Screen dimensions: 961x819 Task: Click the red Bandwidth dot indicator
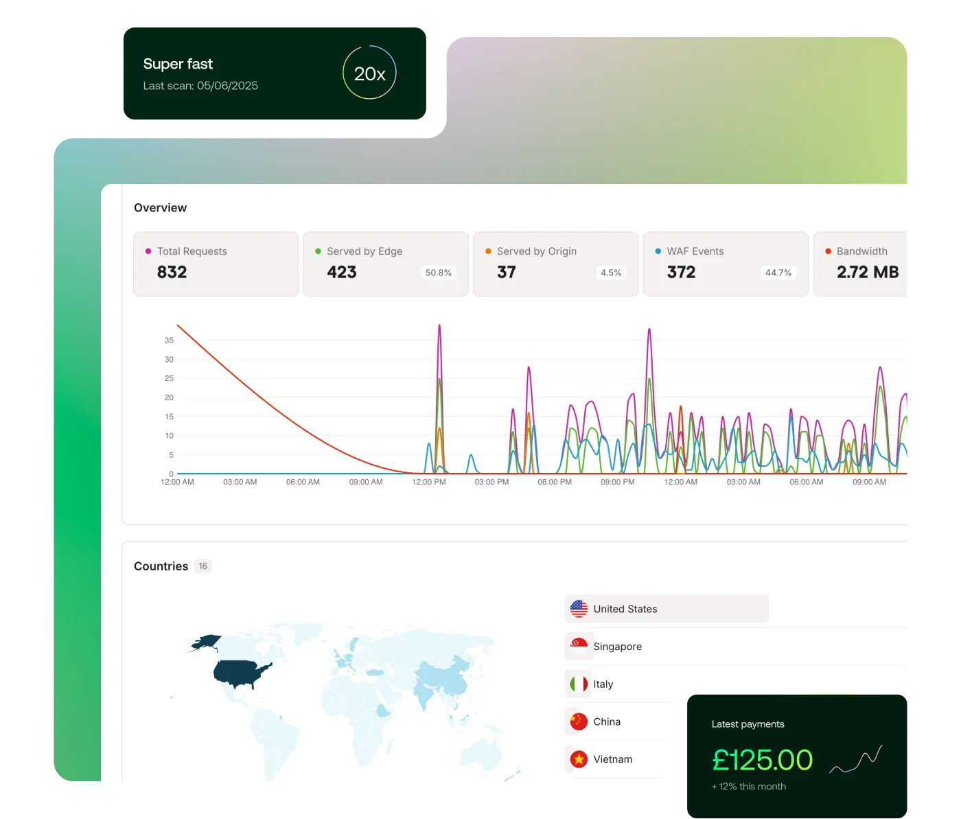[829, 251]
